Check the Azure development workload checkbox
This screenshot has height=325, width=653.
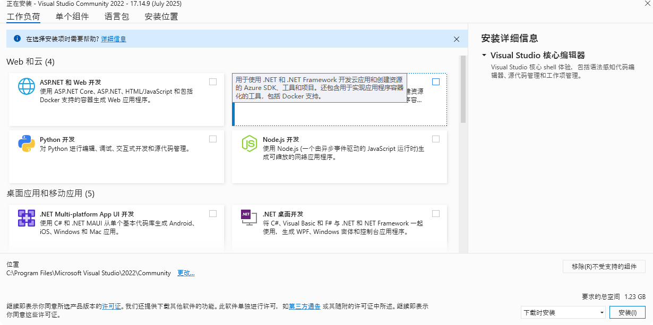(436, 82)
